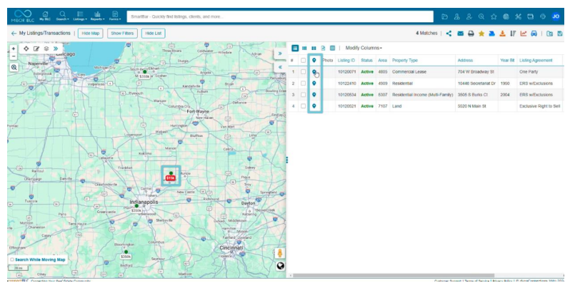Image resolution: width=575 pixels, height=288 pixels.
Task: Zoom out on the map
Action: pyautogui.click(x=14, y=56)
